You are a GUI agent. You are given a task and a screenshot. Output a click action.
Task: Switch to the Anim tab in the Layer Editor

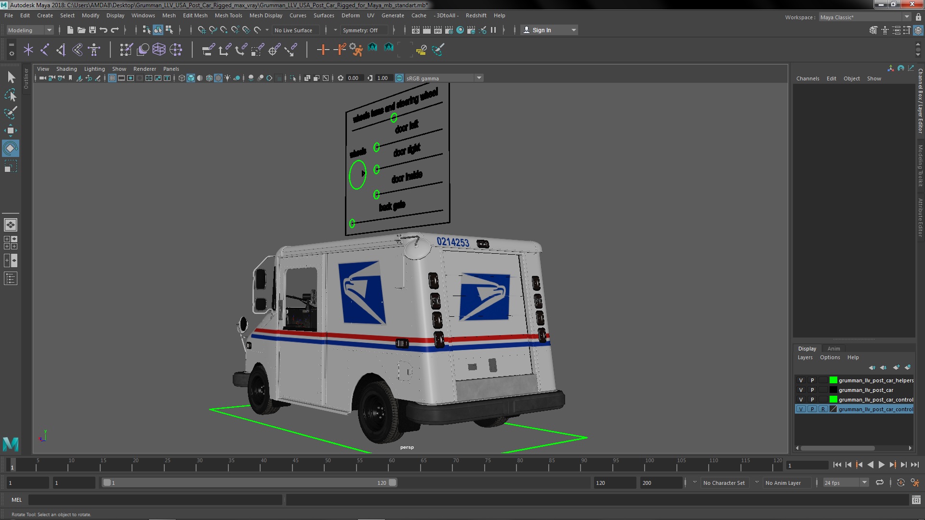point(833,349)
